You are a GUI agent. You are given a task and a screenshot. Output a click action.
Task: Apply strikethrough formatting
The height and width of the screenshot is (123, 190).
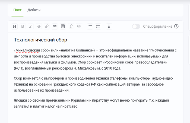39,26
